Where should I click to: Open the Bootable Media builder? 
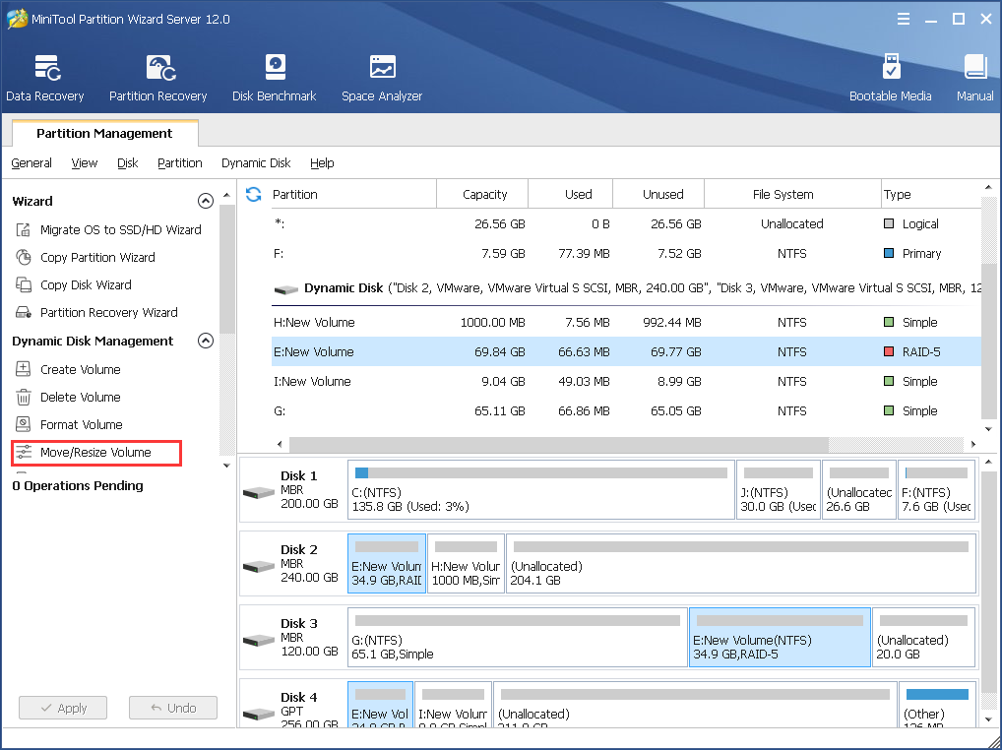[890, 78]
